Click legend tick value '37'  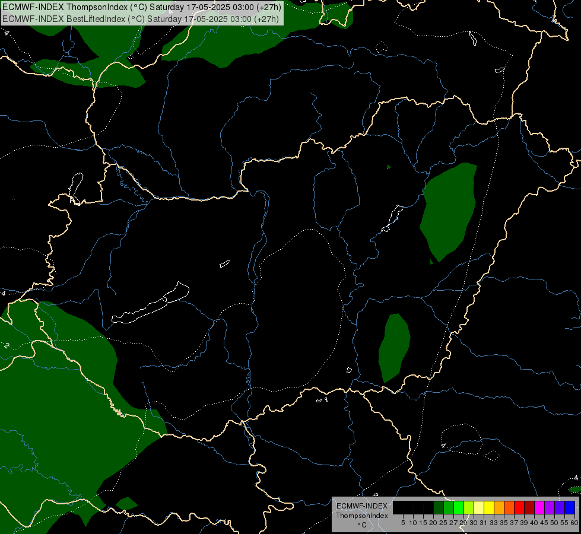click(x=515, y=523)
